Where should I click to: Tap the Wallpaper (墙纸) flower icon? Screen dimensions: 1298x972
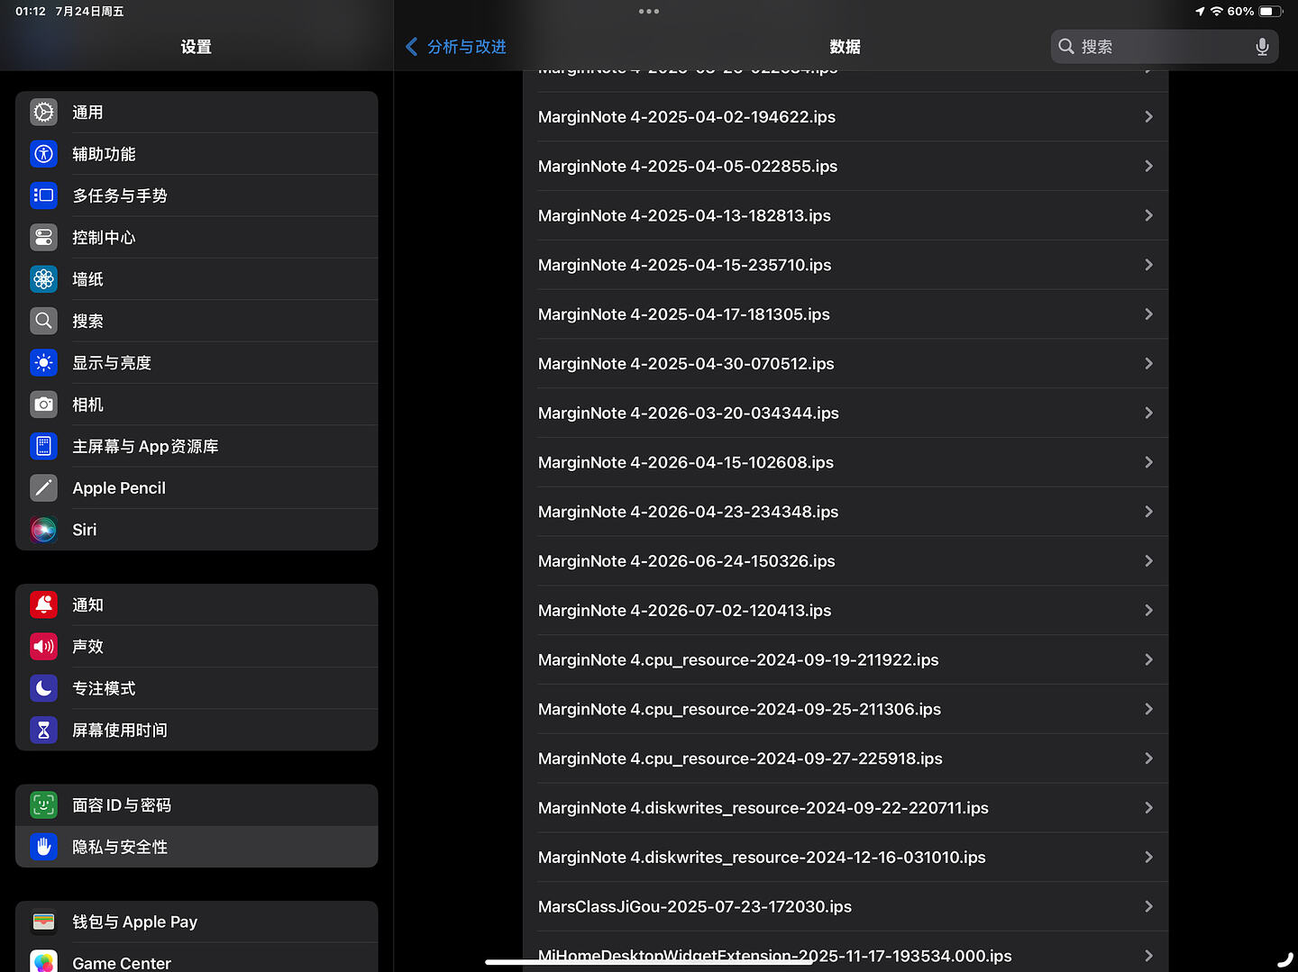(43, 279)
